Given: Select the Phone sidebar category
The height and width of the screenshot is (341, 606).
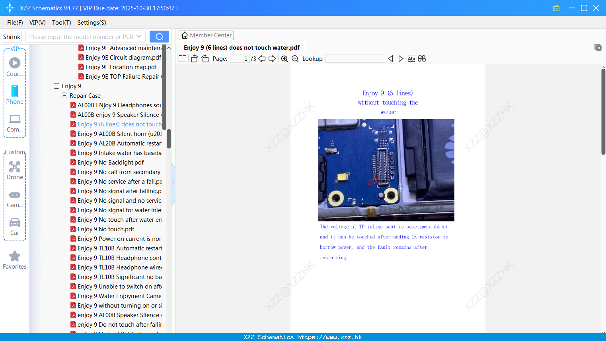Looking at the screenshot, I should [15, 95].
